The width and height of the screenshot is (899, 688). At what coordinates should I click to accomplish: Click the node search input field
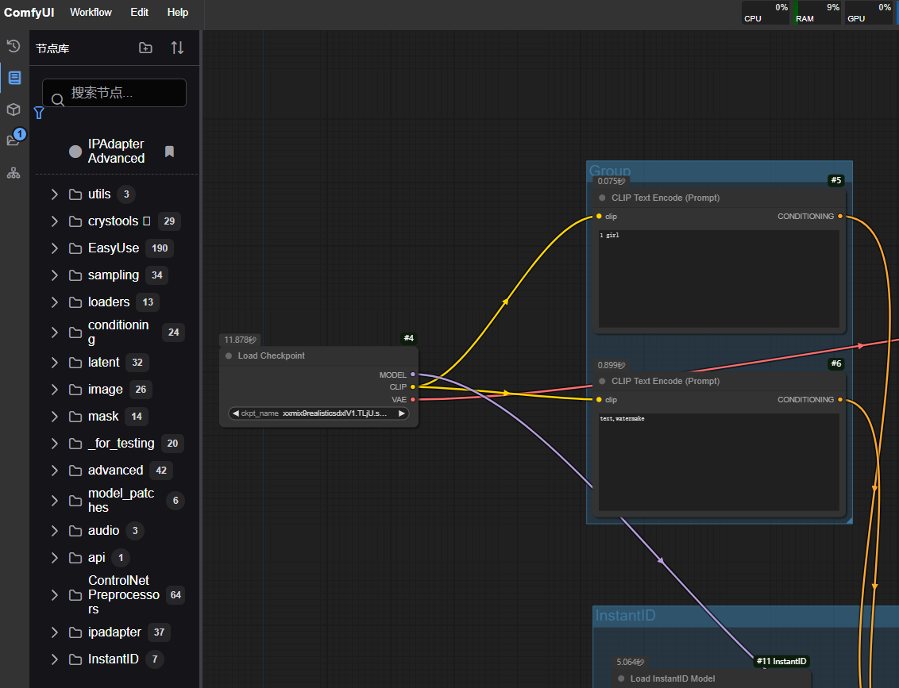coord(123,93)
